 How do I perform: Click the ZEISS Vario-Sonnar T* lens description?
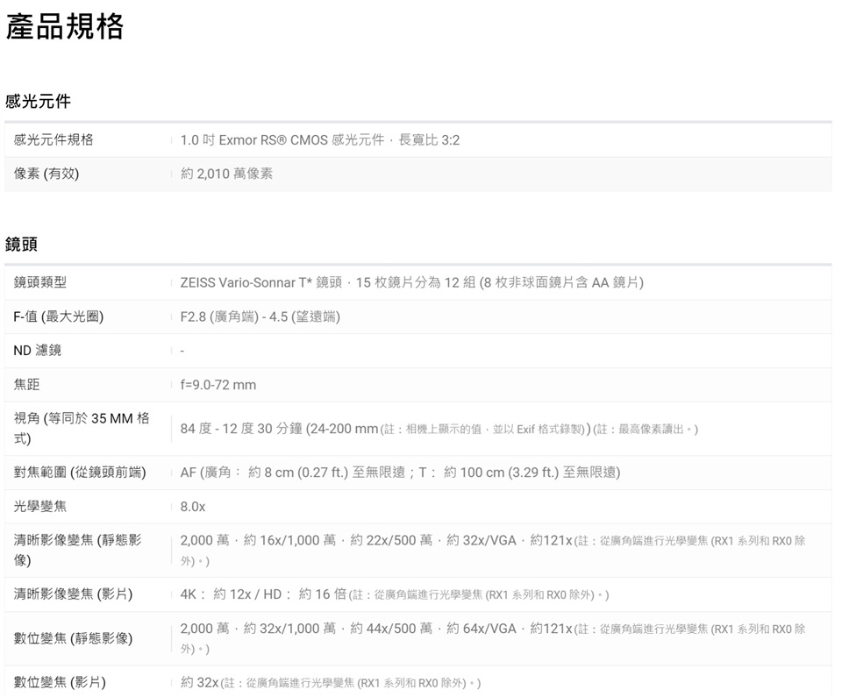[411, 282]
